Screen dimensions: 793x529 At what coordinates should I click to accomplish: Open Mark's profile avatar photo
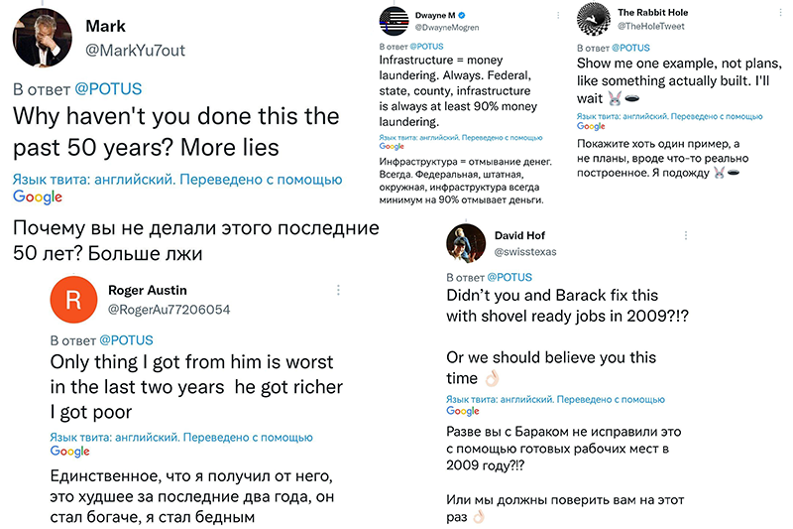[42, 38]
